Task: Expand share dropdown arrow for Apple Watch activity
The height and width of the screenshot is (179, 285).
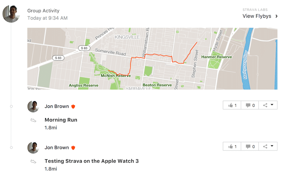Action: [272, 146]
